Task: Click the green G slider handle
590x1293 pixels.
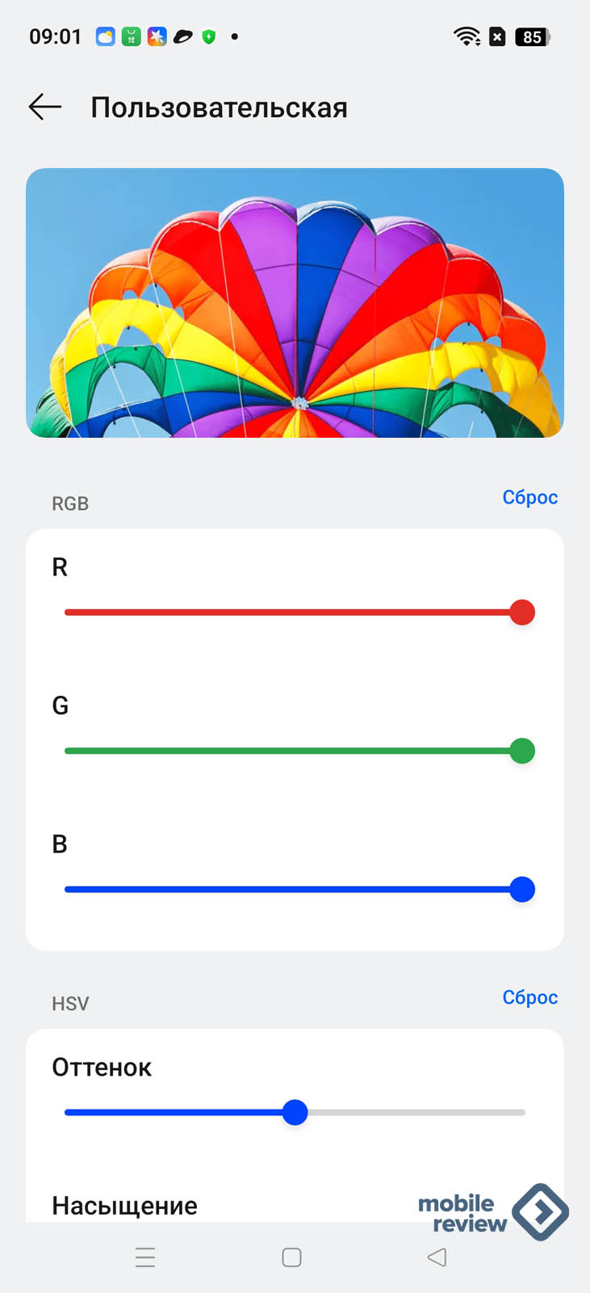Action: click(x=522, y=751)
